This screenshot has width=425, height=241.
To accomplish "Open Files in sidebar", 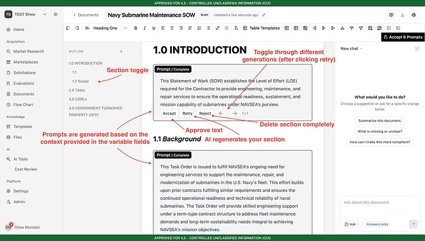I will [x=17, y=137].
